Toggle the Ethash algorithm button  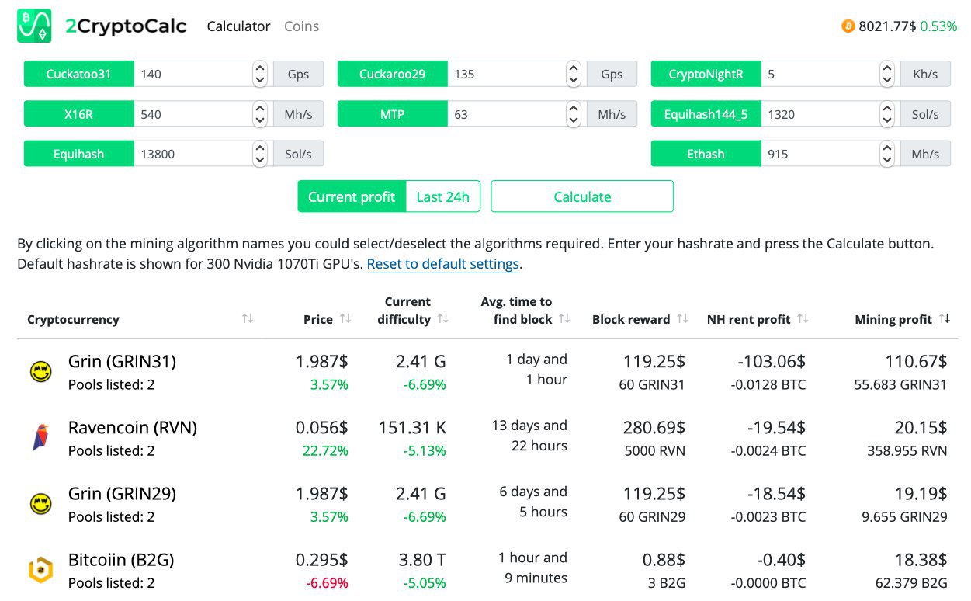click(706, 154)
